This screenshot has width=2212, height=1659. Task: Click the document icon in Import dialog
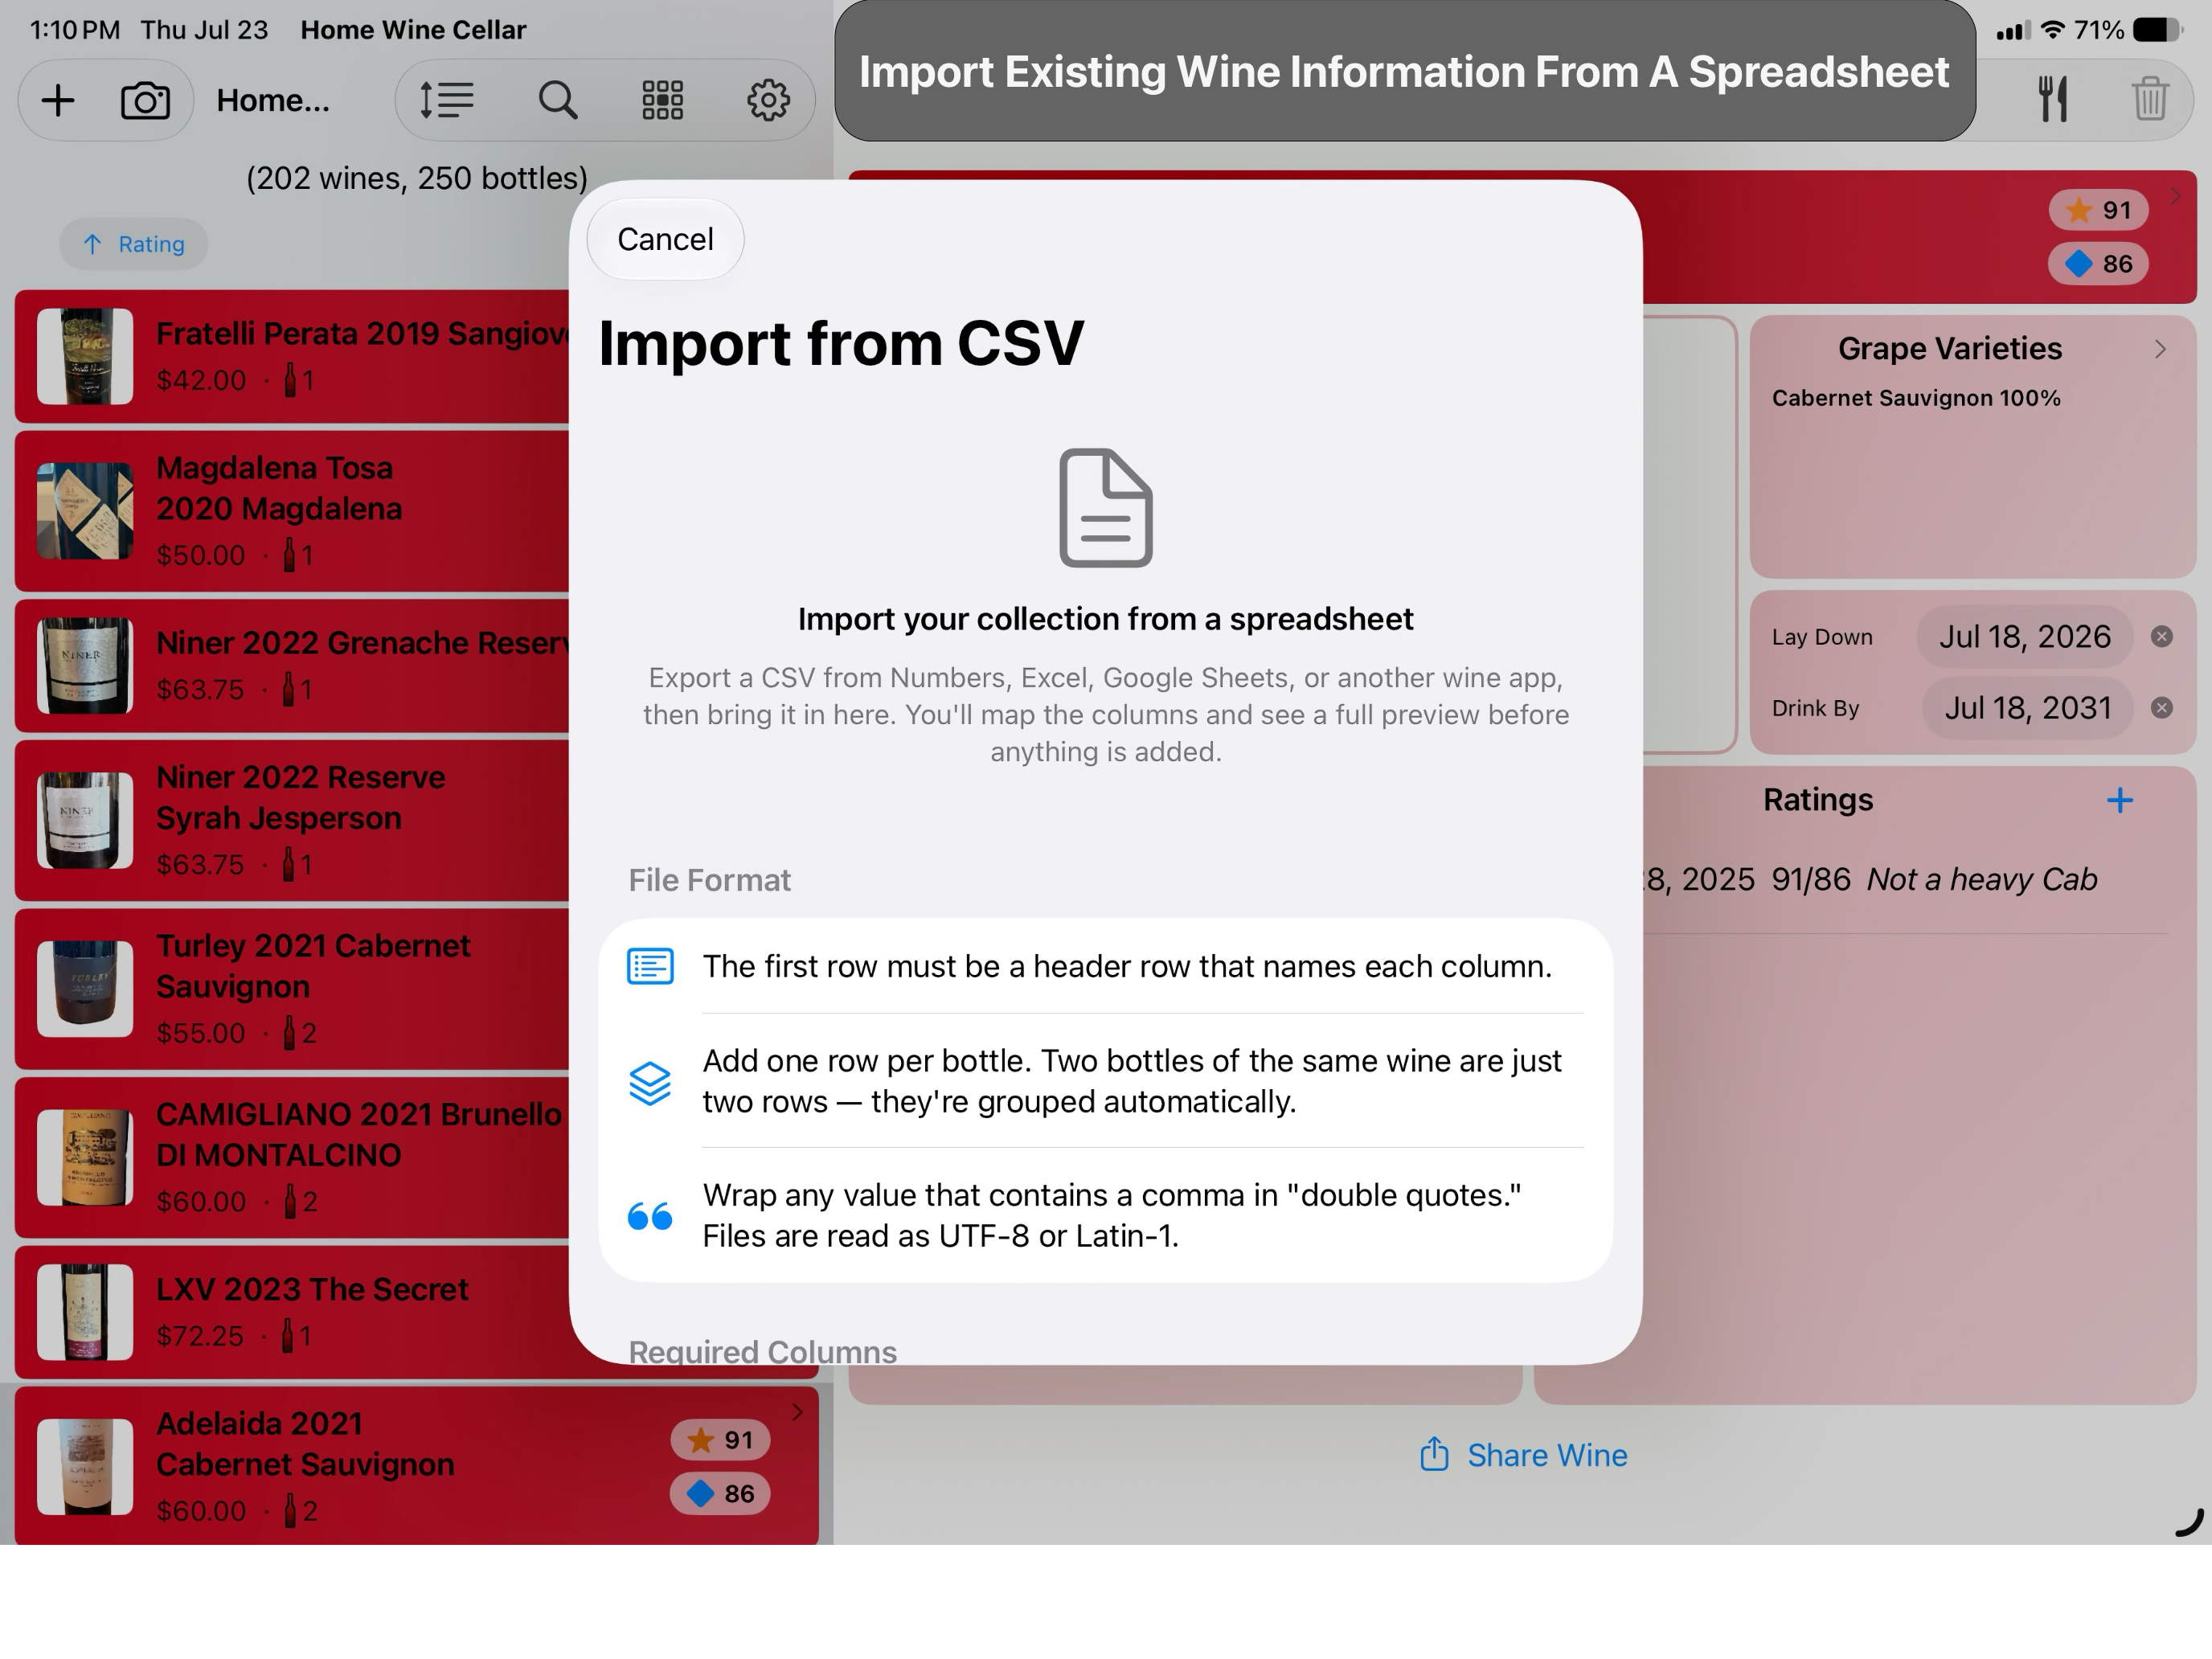(1105, 508)
